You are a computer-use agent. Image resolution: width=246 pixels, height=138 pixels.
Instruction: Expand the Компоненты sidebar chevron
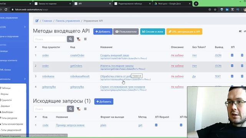(25, 79)
